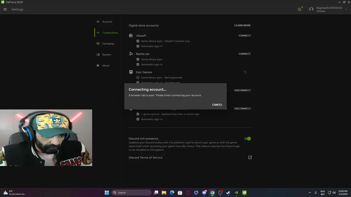This screenshot has height=197, width=351.
Task: Open the Account settings section
Action: (107, 22)
